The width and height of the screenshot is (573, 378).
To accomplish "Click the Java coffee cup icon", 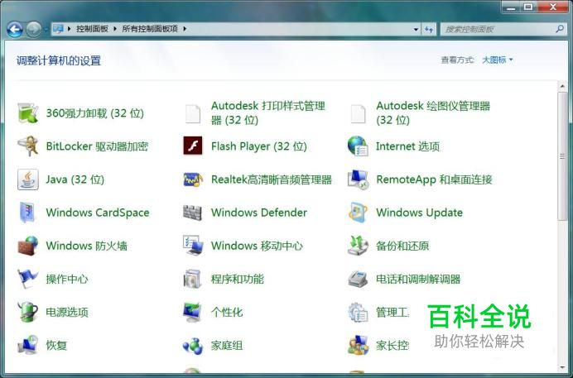I will (x=28, y=179).
